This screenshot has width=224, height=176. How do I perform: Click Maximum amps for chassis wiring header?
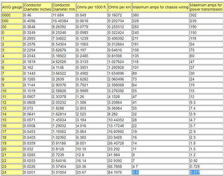click(161, 7)
